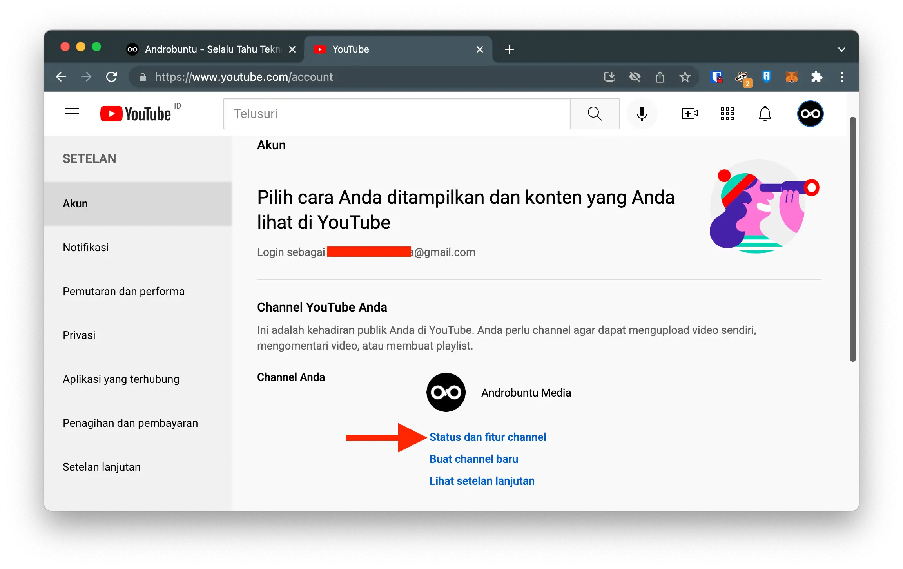Open the YouTube apps grid icon
Viewport: 903px width, 569px height.
(727, 114)
